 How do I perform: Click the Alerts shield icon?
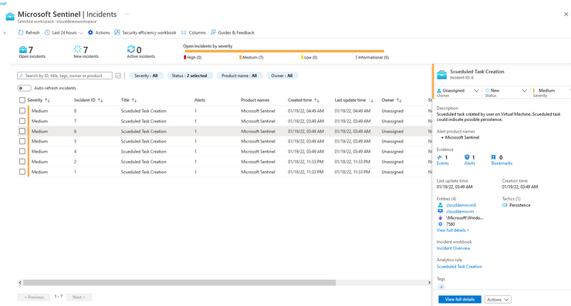point(467,157)
